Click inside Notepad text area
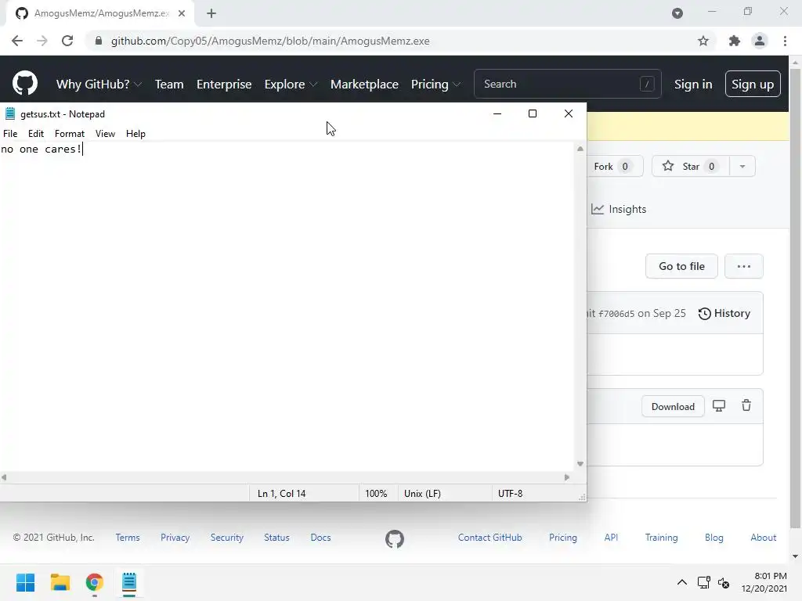Screen dimensions: 802x601 pos(287,307)
